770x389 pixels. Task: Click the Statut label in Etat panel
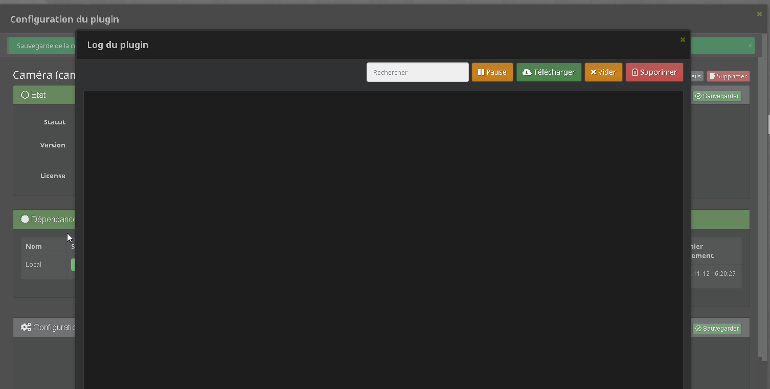coord(55,122)
